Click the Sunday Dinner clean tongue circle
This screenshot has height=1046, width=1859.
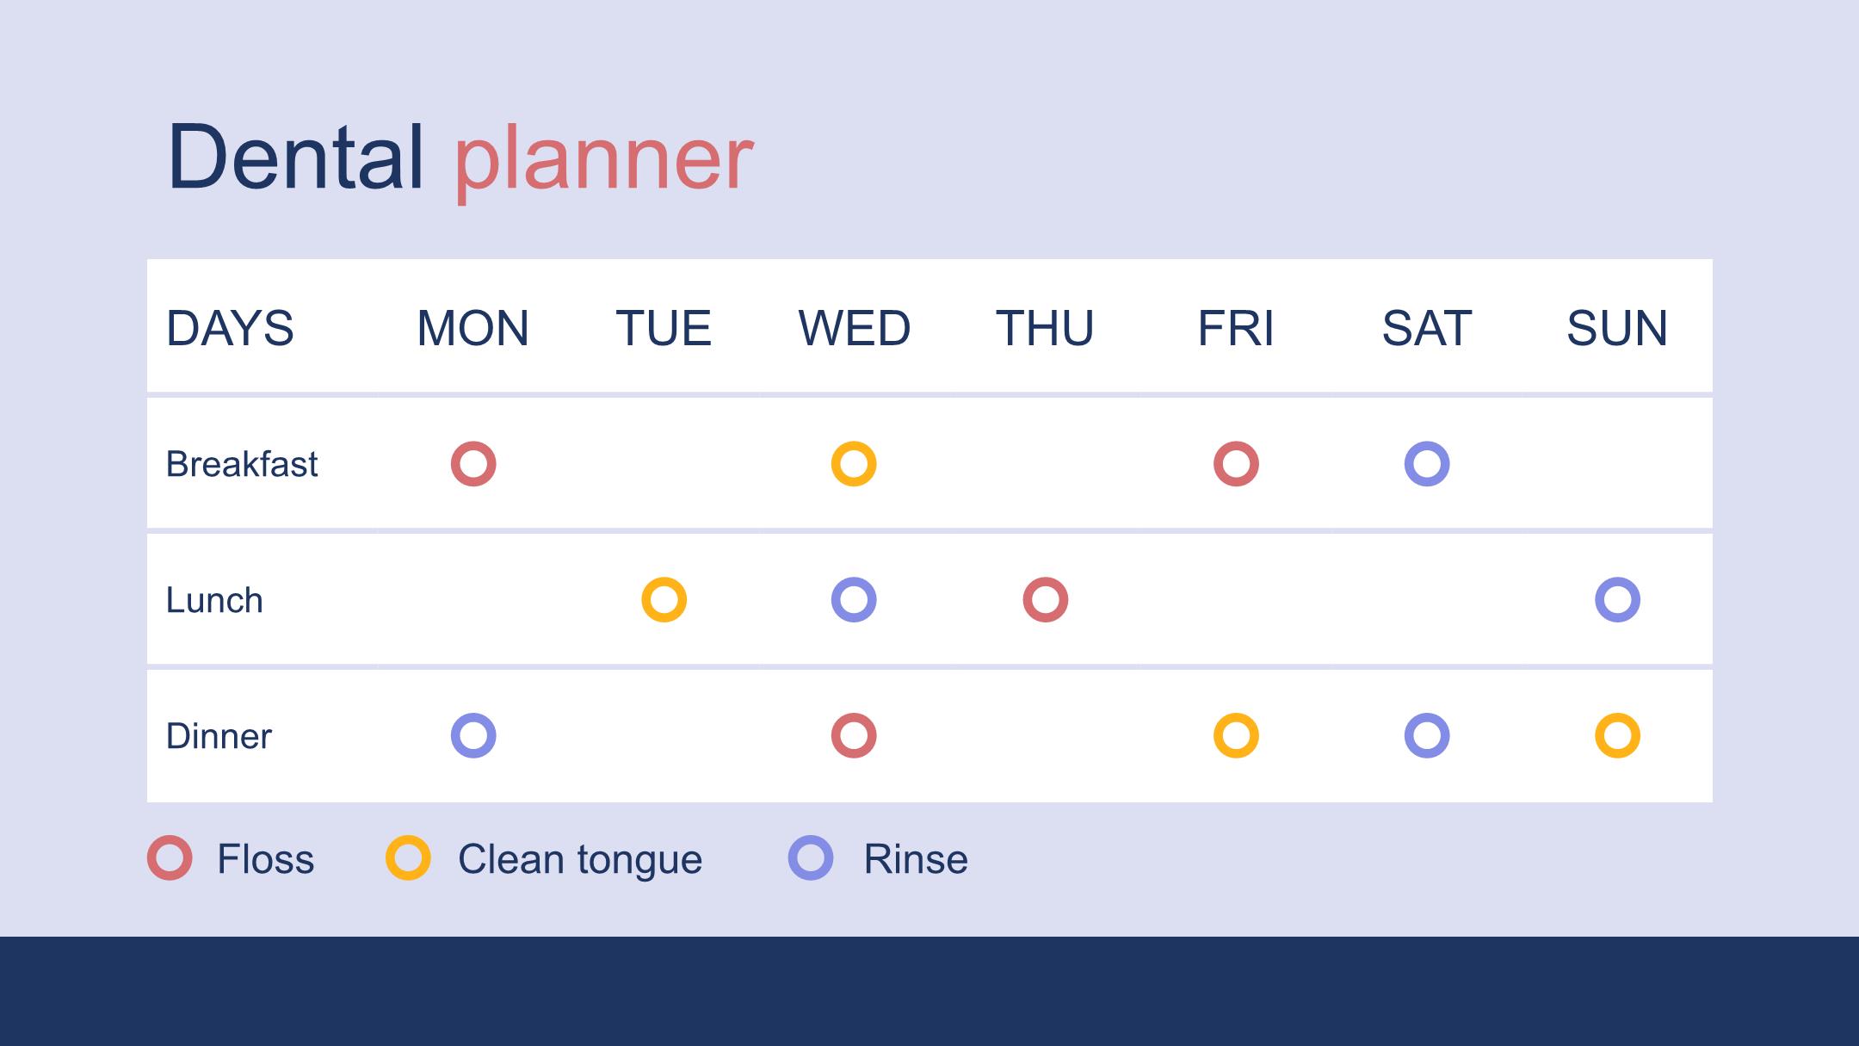click(1618, 735)
